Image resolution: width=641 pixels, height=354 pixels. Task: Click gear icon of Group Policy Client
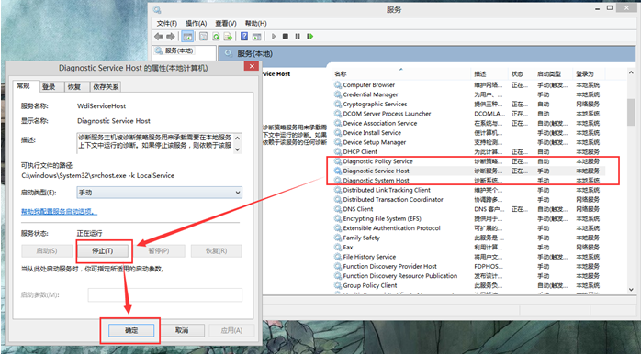338,285
